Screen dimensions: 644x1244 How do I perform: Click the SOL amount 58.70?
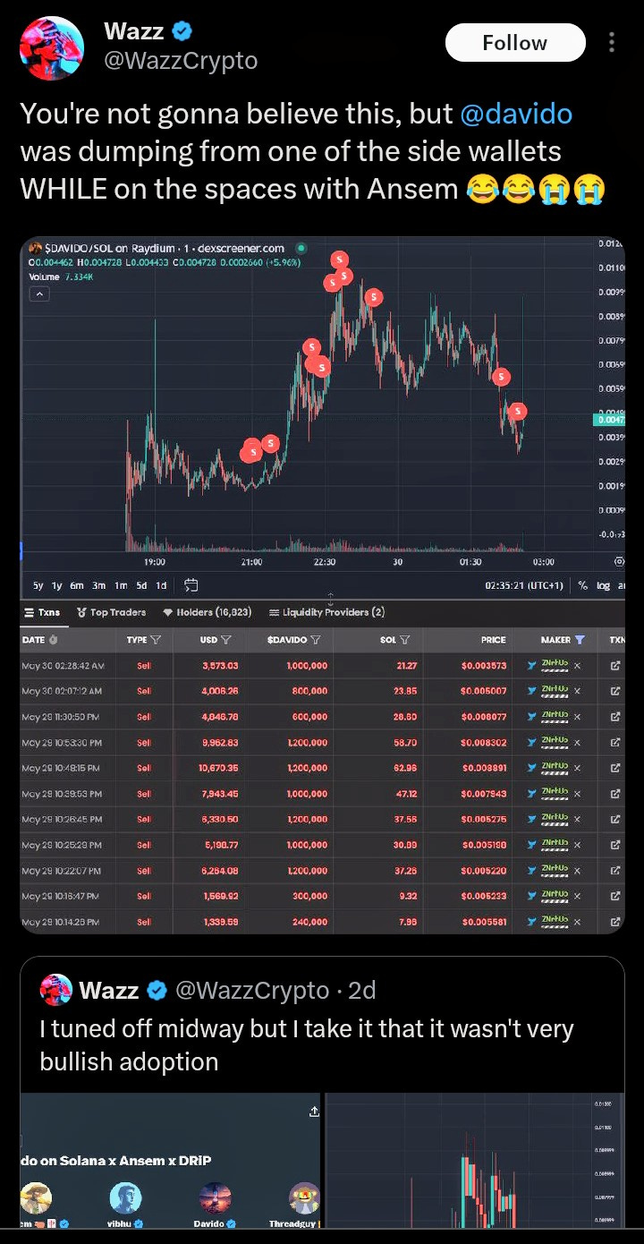(x=407, y=743)
